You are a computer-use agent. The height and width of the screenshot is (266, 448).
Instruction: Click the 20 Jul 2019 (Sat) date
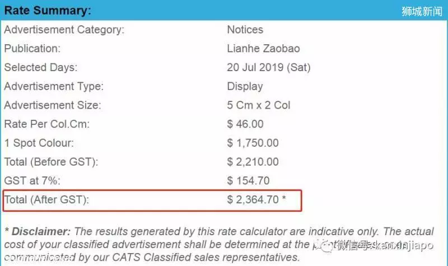(269, 67)
